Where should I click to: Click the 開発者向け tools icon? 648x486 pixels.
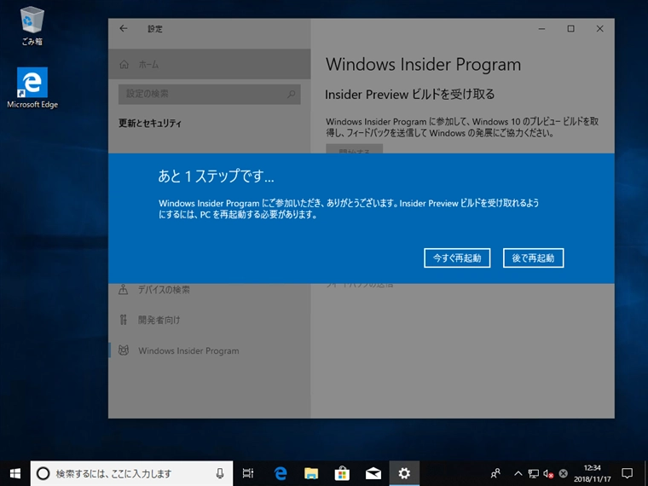pos(123,320)
